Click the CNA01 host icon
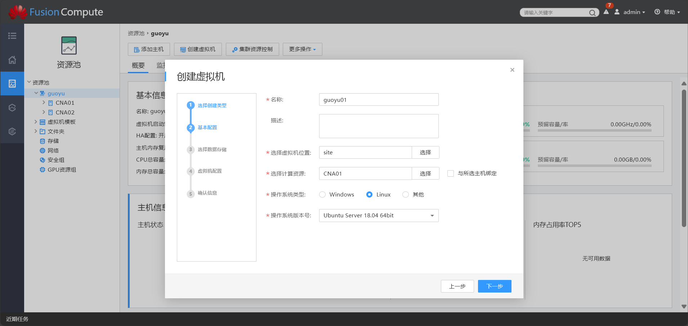Image resolution: width=688 pixels, height=326 pixels. [x=50, y=103]
